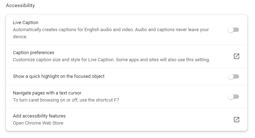Click 'F7' in the caret browsing hint
Viewport: 255px width, 138px height.
click(116, 100)
